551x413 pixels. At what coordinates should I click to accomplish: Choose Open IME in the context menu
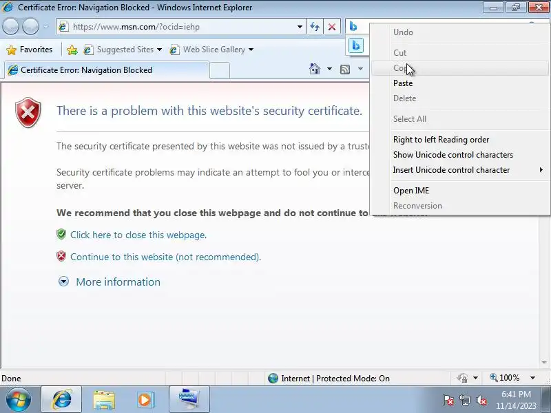coord(460,191)
